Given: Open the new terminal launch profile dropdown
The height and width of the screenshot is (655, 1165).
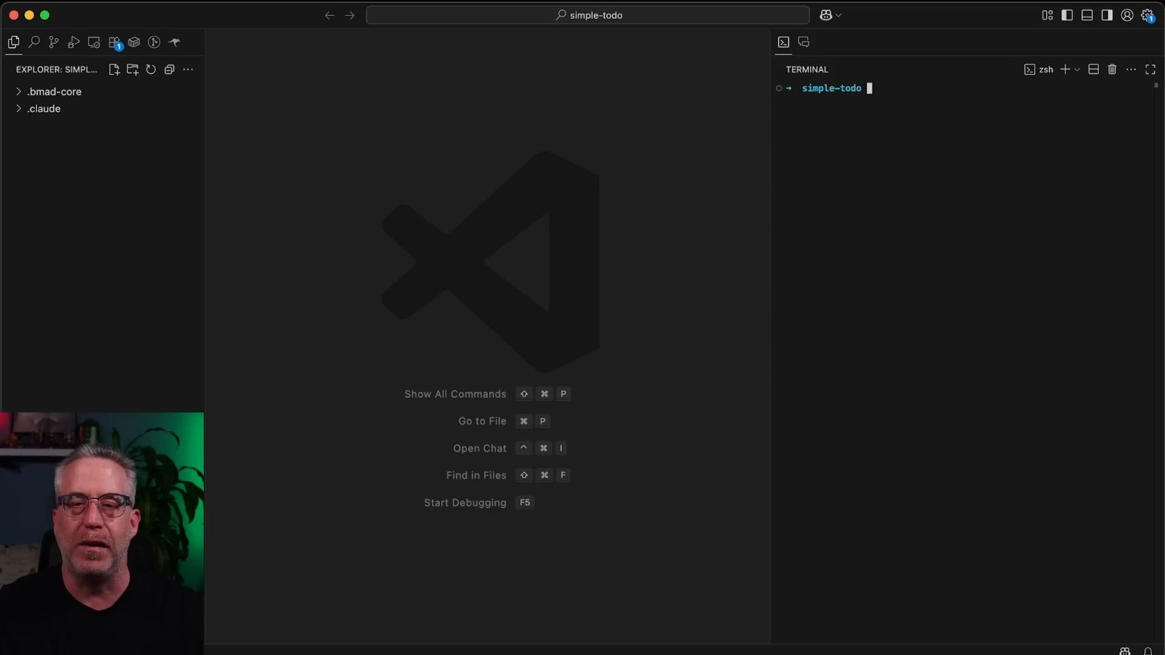Looking at the screenshot, I should pyautogui.click(x=1078, y=70).
